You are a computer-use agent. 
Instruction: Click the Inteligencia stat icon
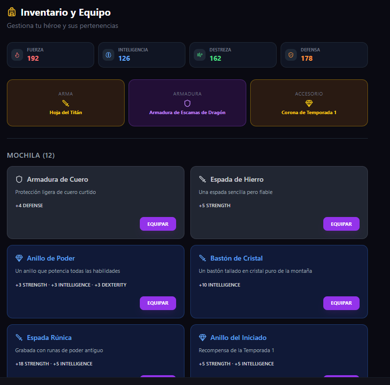coord(108,55)
